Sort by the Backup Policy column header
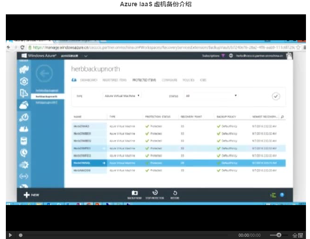Screen dimensions: 310x239 tap(226, 117)
